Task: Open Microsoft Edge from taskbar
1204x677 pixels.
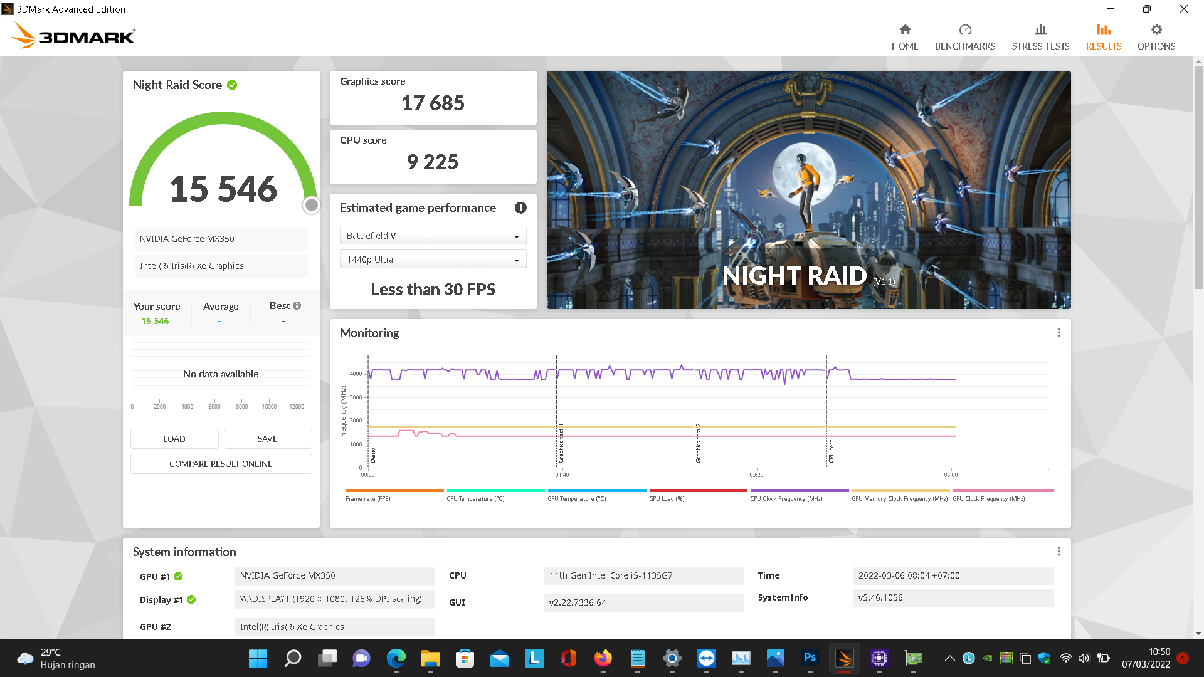Action: [x=396, y=658]
